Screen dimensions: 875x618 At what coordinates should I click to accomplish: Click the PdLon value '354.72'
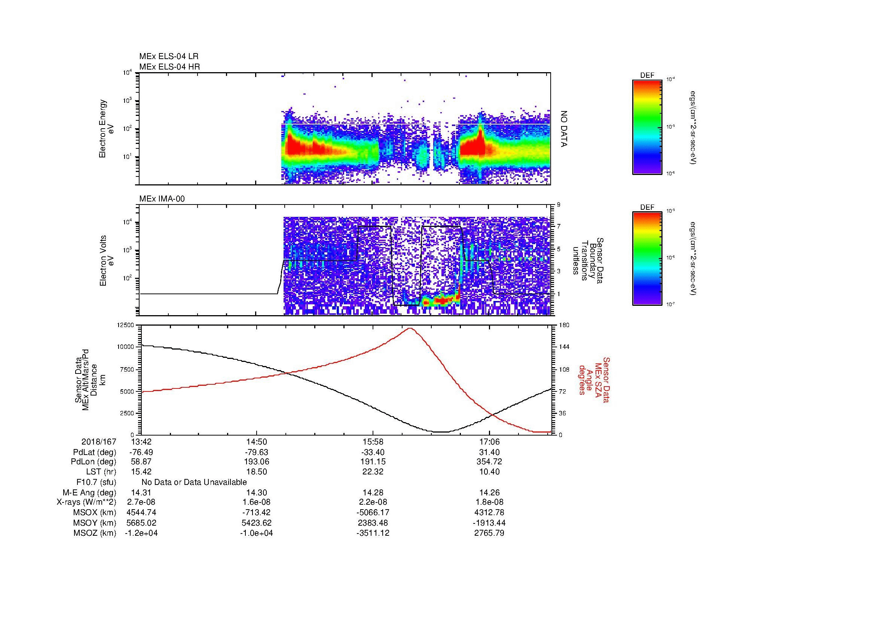point(489,462)
